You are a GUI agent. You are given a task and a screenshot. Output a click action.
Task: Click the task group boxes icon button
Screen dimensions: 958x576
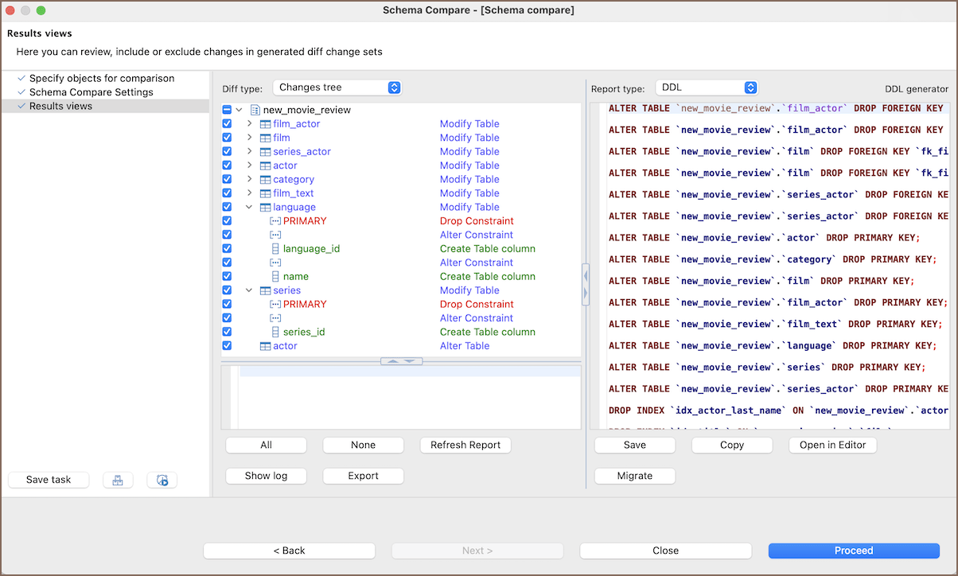(x=118, y=480)
